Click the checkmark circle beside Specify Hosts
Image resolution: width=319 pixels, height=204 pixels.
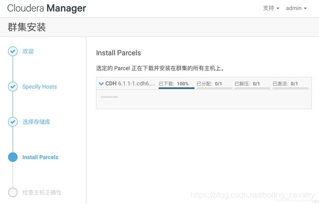click(12, 87)
